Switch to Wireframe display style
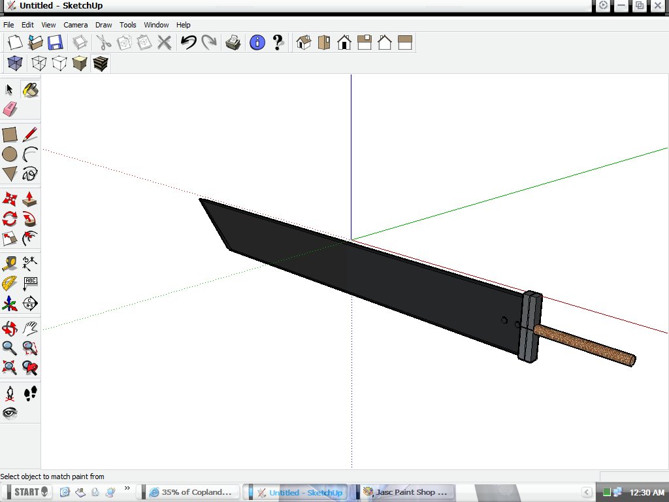 39,63
